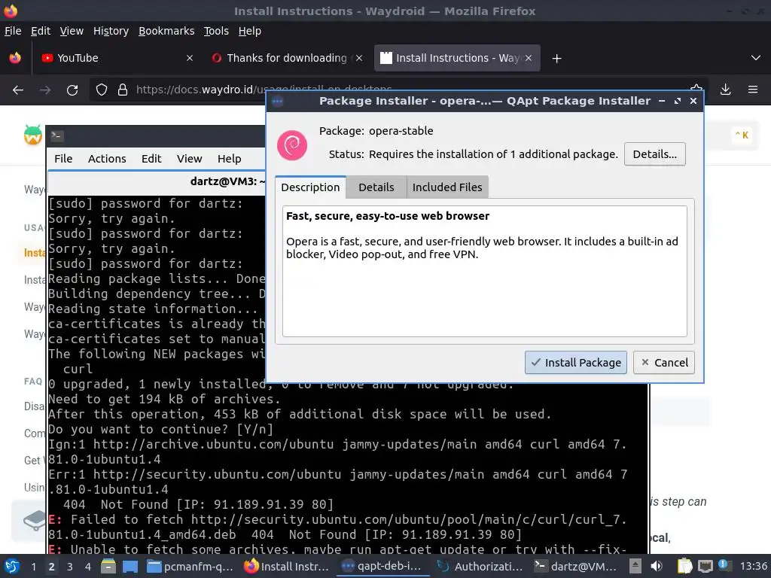Image resolution: width=771 pixels, height=578 pixels.
Task: Click the package description text area
Action: (484, 271)
